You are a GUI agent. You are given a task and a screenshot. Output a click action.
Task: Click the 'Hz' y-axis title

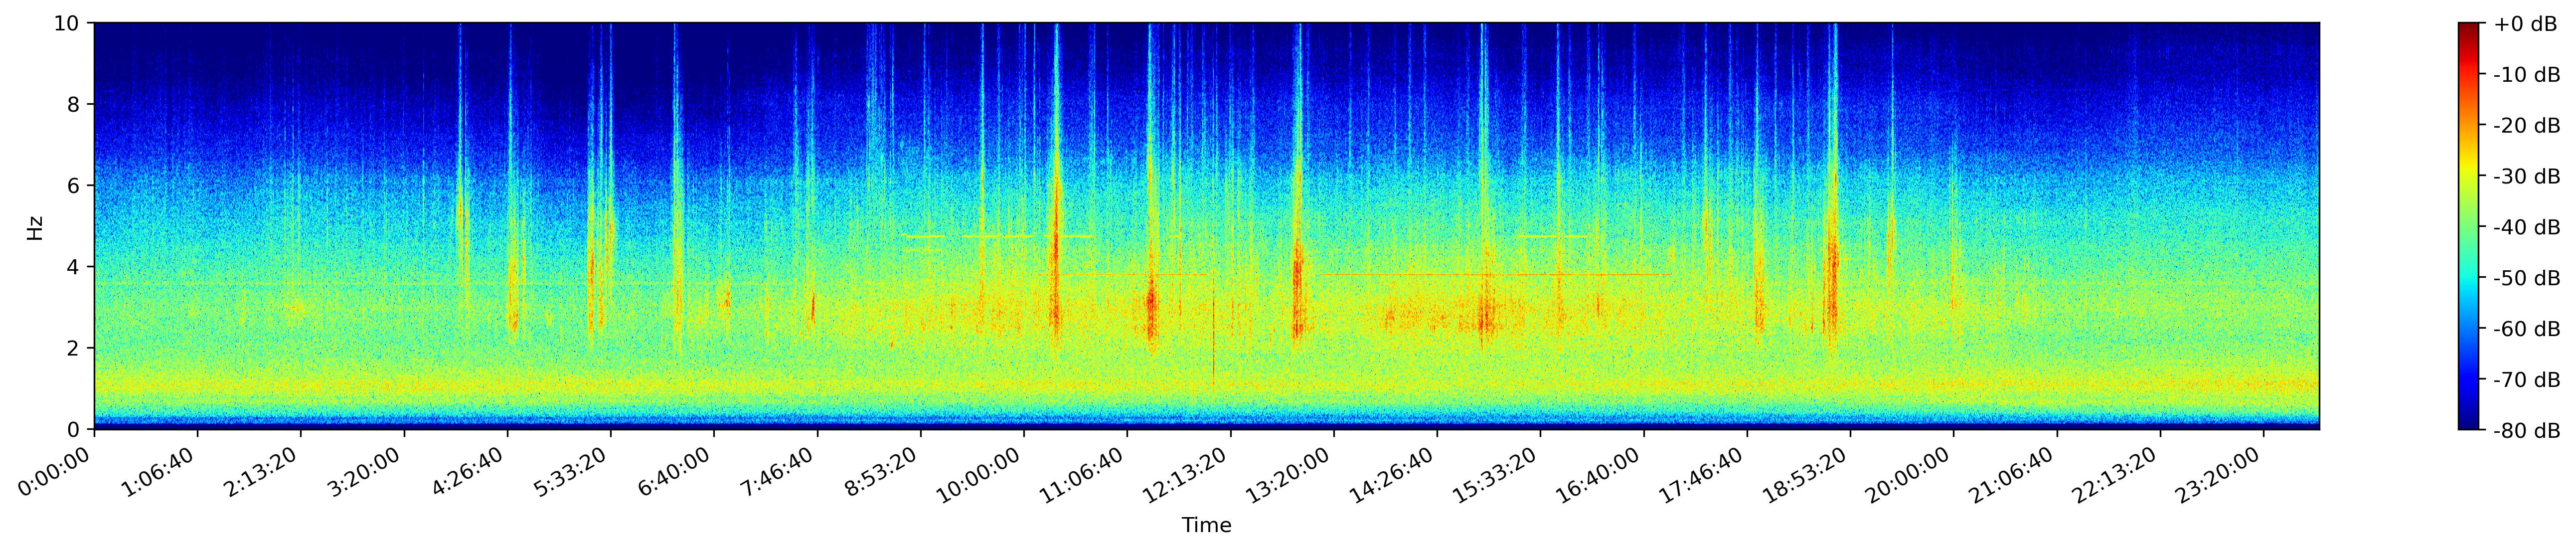[x=36, y=227]
